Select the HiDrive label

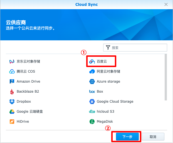click(x=23, y=122)
